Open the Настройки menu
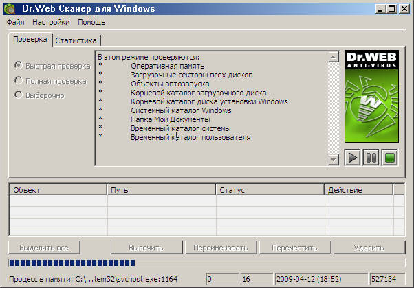Image resolution: width=414 pixels, height=288 pixels. coord(51,22)
